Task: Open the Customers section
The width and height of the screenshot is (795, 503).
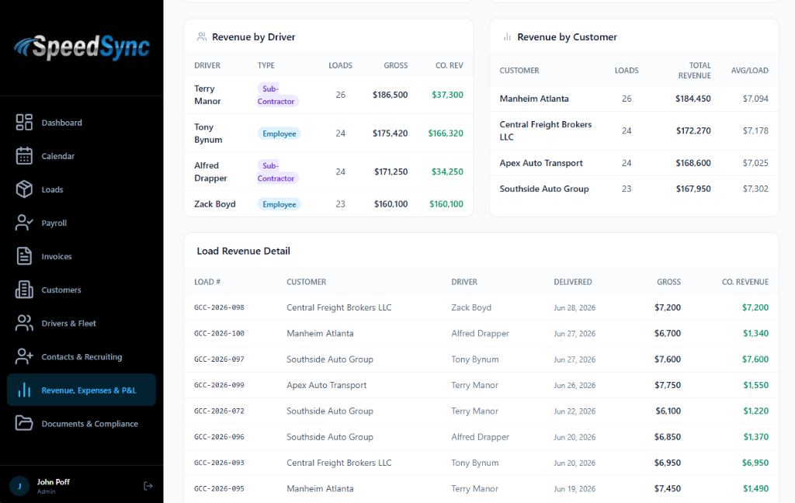Action: point(61,290)
